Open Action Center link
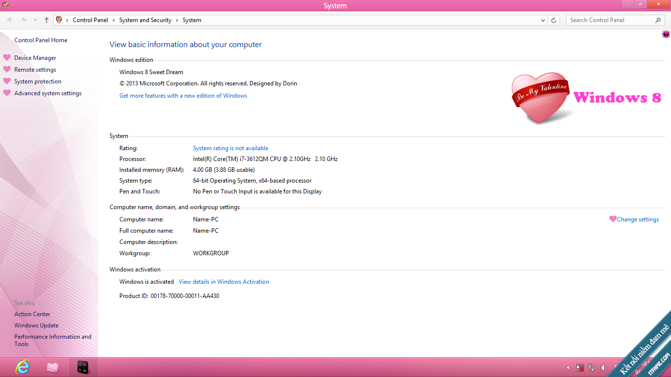Viewport: 671px width, 377px height. (32, 314)
